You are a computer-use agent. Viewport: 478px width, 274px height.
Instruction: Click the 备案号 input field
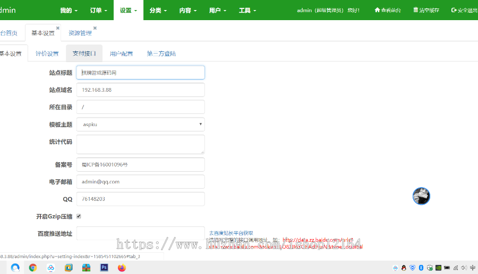pyautogui.click(x=141, y=164)
